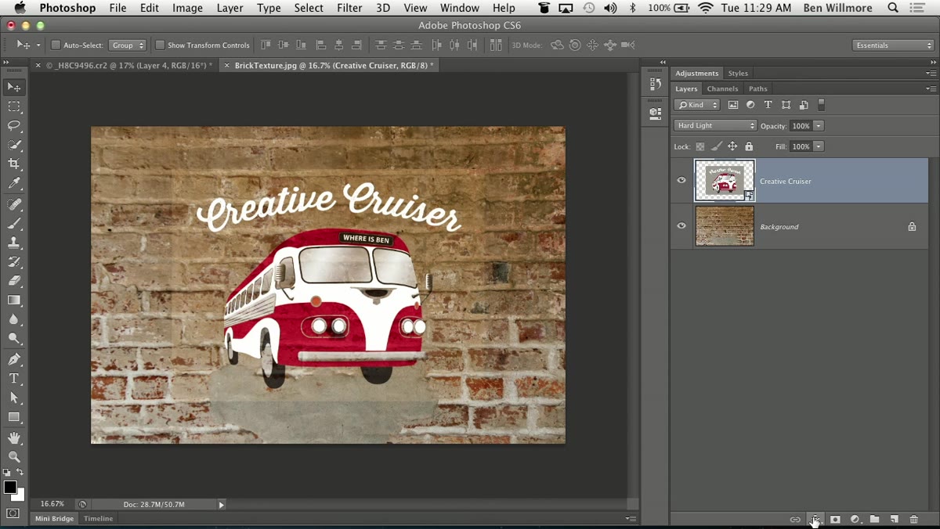Delete layer trash icon
This screenshot has height=529, width=940.
(x=913, y=520)
